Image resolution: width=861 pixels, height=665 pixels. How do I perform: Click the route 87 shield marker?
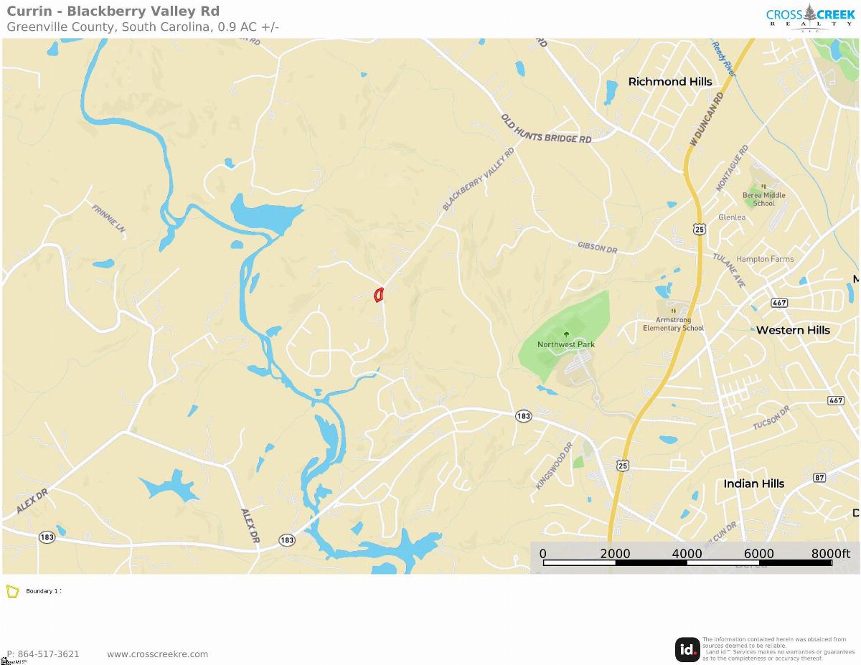[820, 477]
